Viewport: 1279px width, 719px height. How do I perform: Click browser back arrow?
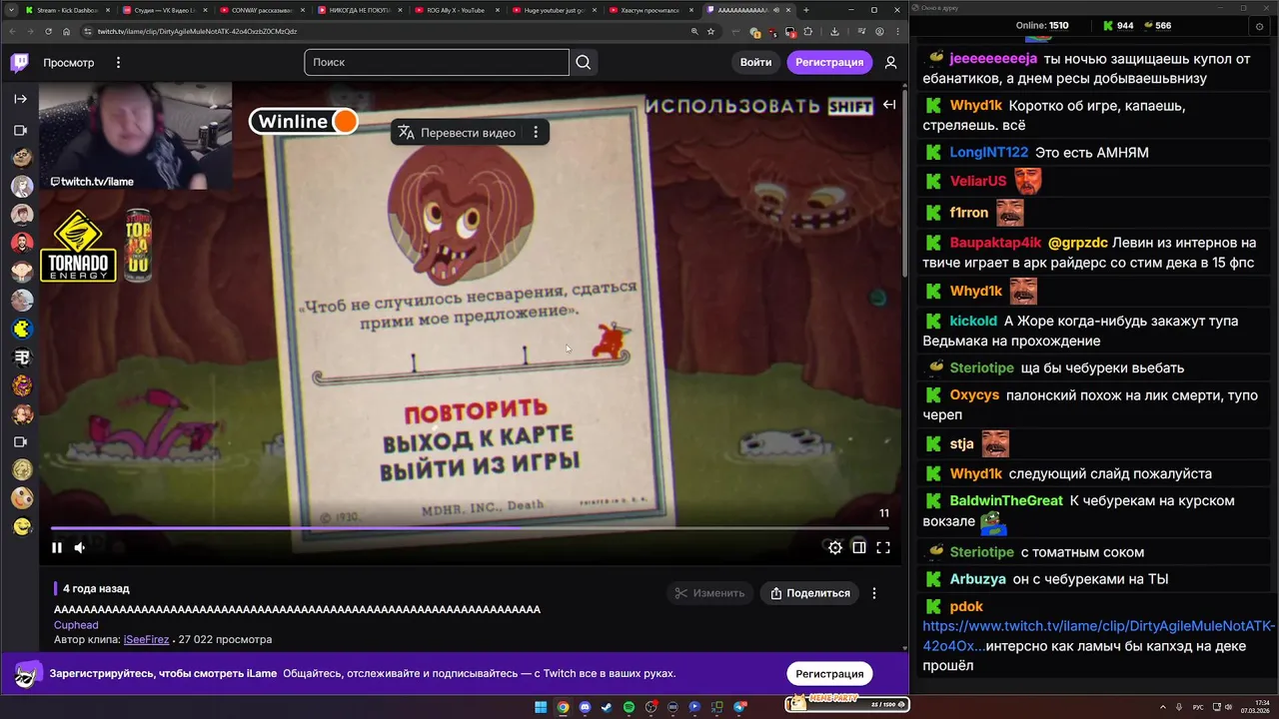tap(13, 31)
